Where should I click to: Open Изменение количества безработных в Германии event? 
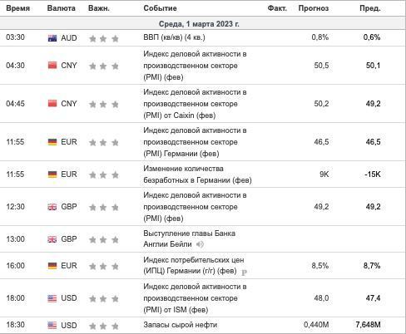coord(197,174)
